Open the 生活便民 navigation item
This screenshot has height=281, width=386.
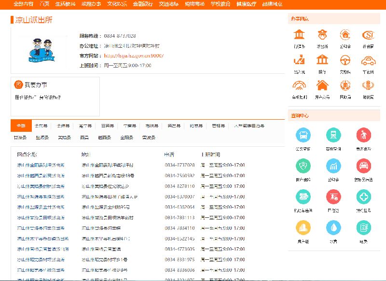pos(65,4)
